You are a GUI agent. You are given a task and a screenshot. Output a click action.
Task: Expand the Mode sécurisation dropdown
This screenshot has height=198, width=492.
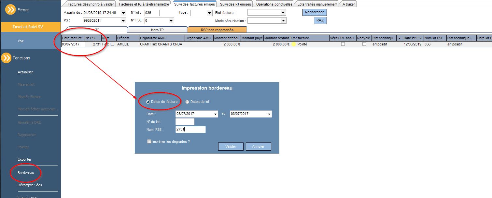click(x=267, y=20)
